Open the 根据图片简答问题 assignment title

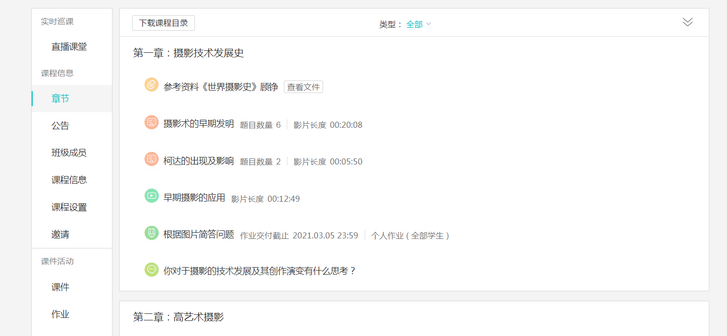click(199, 234)
